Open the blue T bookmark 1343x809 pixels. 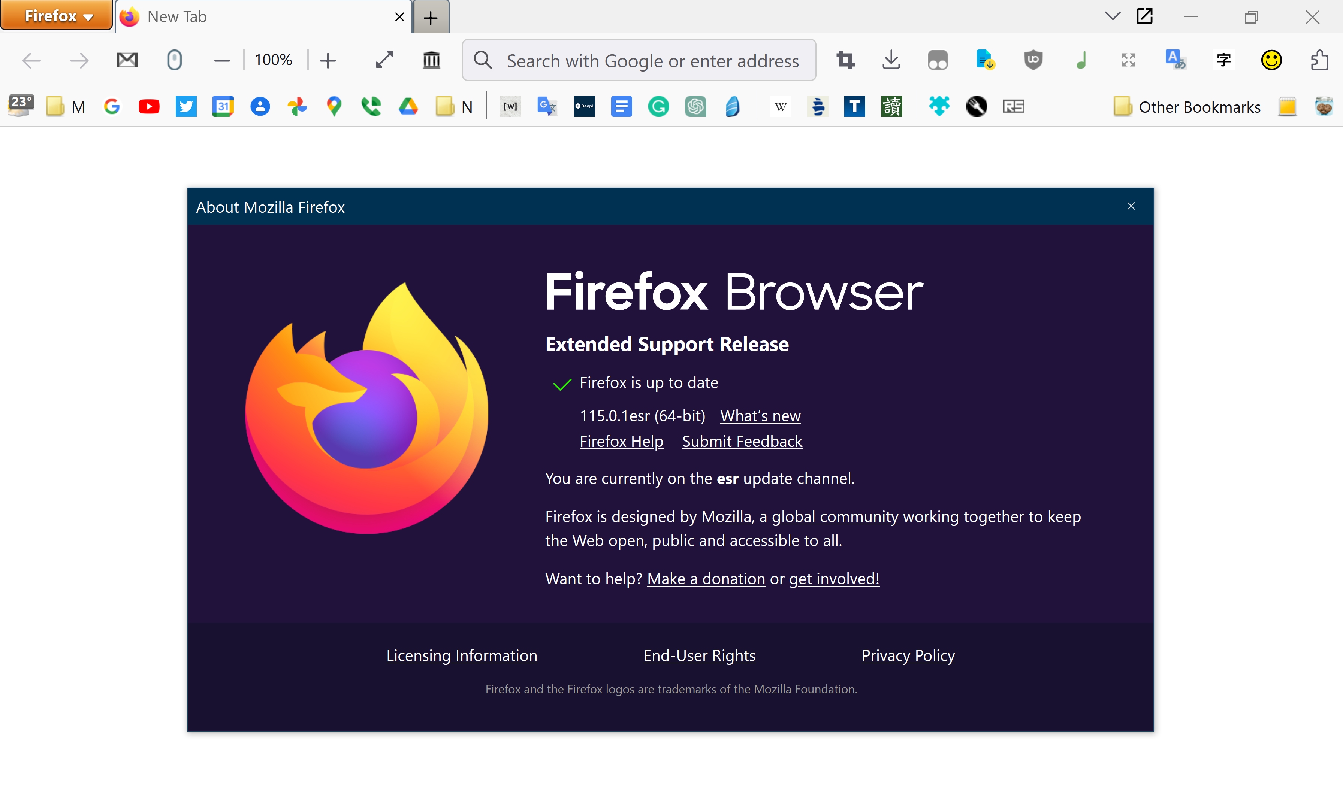coord(855,107)
